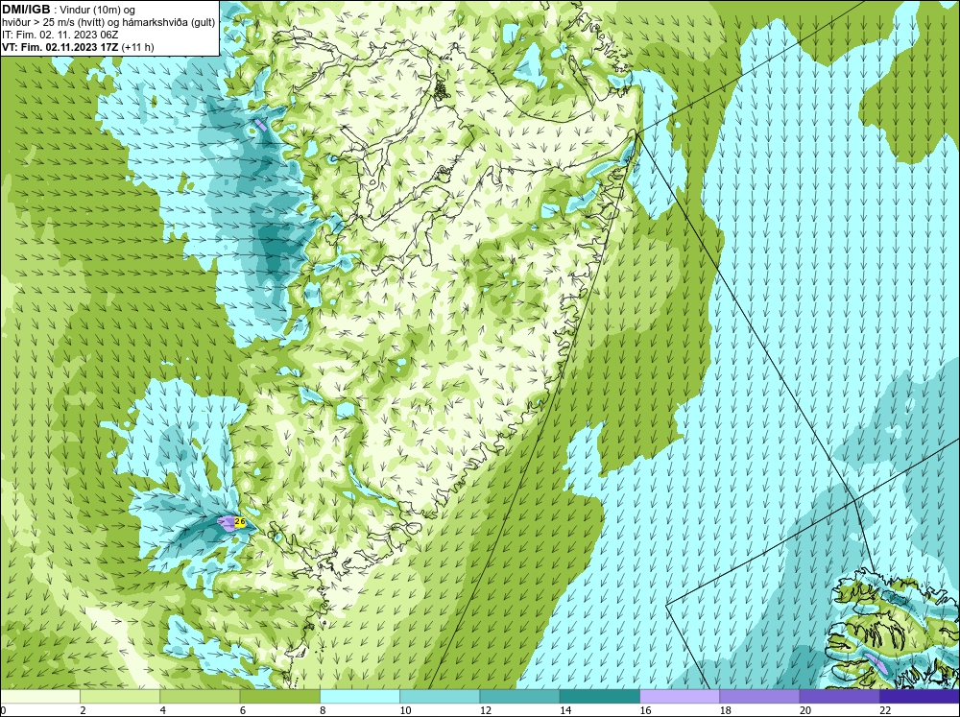
Task: Click the "IT: Fim. 02. 11. 2023 06Z" line
Action: [60, 35]
